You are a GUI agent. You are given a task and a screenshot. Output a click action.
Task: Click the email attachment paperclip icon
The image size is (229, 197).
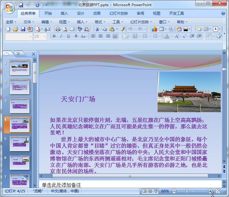click(x=47, y=29)
